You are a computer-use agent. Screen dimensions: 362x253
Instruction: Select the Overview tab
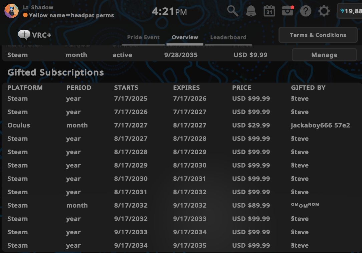click(185, 37)
